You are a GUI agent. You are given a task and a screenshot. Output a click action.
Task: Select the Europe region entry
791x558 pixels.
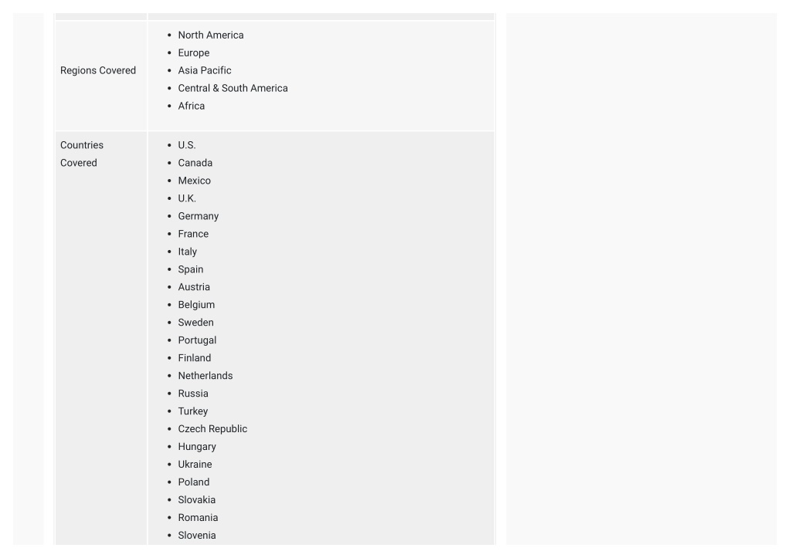pyautogui.click(x=194, y=53)
